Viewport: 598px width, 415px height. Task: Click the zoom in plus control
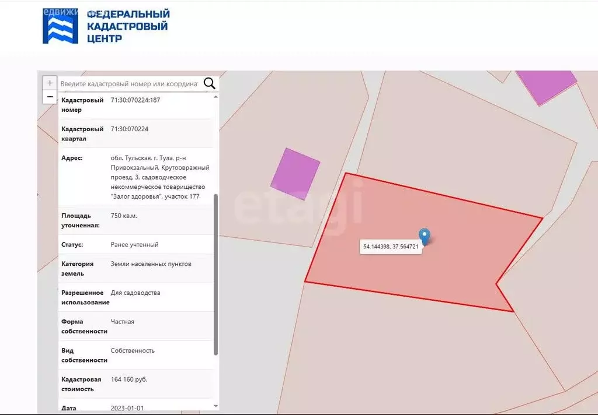click(49, 82)
